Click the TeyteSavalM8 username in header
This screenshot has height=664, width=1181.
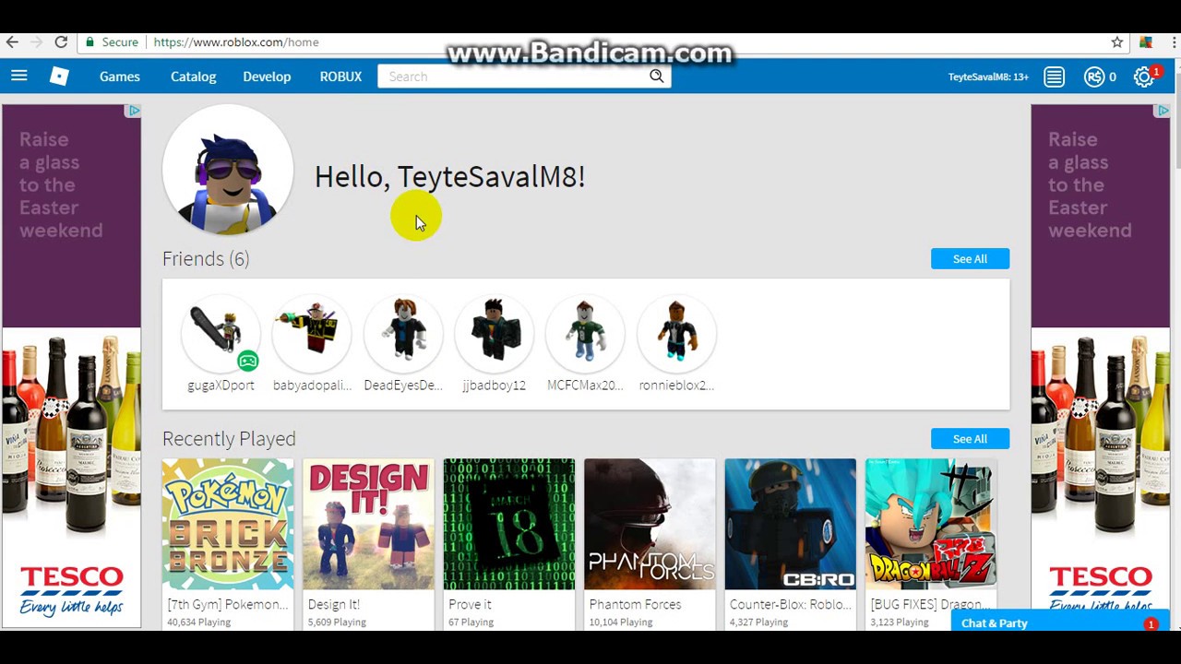(988, 77)
